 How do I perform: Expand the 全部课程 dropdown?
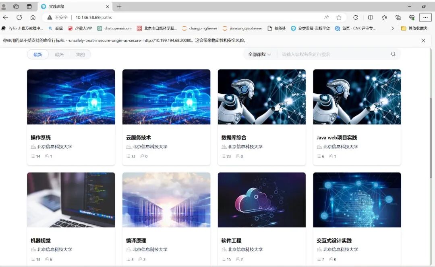pos(259,54)
